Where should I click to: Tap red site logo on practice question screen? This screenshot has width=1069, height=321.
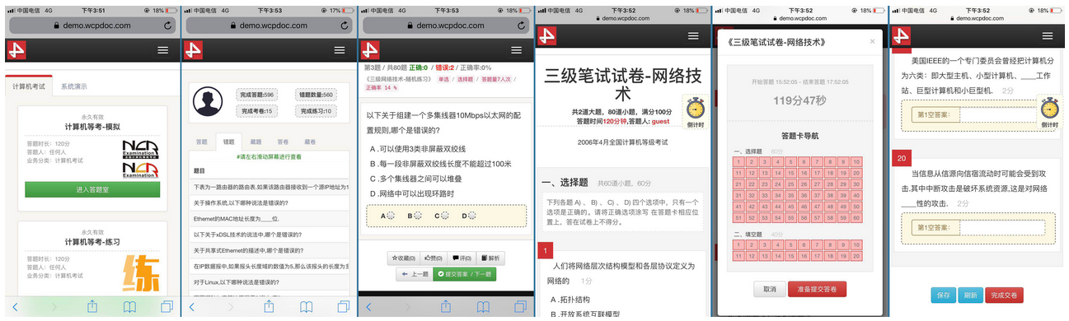click(370, 49)
